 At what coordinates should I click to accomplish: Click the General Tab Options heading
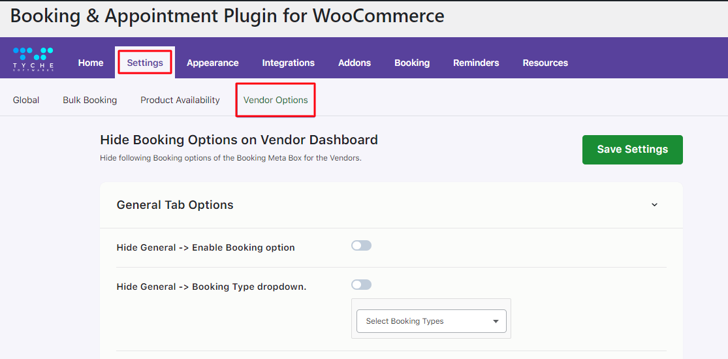175,205
